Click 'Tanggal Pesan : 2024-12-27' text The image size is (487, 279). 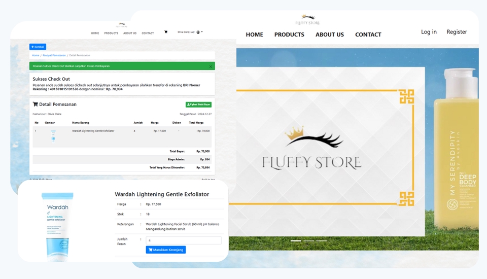coord(196,114)
